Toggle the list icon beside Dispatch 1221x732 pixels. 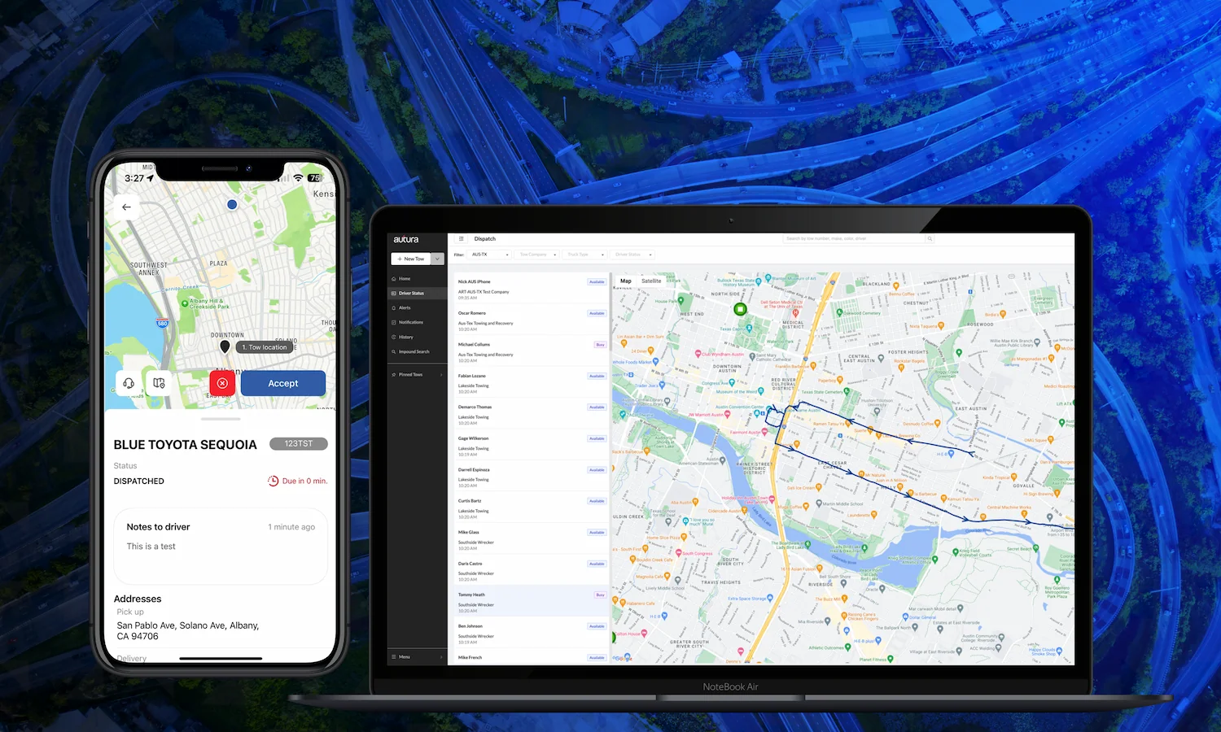(x=461, y=239)
